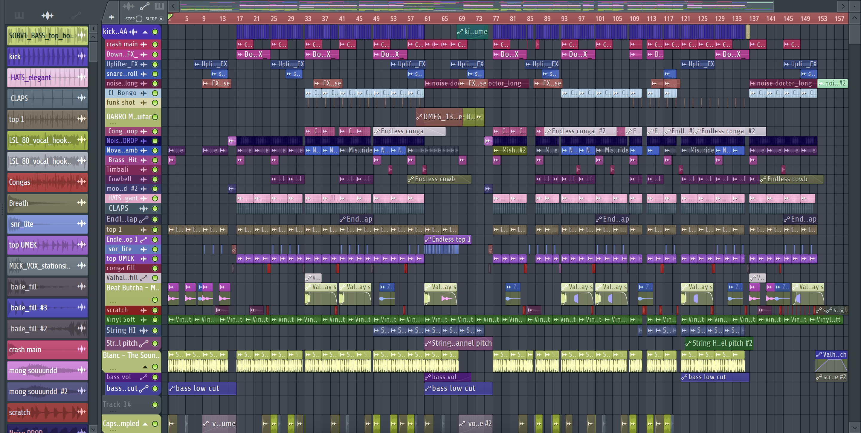Viewport: 861px width, 433px height.
Task: Mute the kick..4A track
Action: click(x=155, y=32)
